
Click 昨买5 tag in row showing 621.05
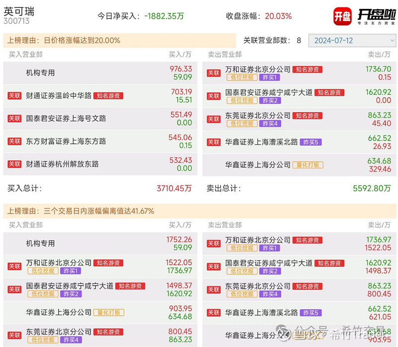[x=310, y=313]
